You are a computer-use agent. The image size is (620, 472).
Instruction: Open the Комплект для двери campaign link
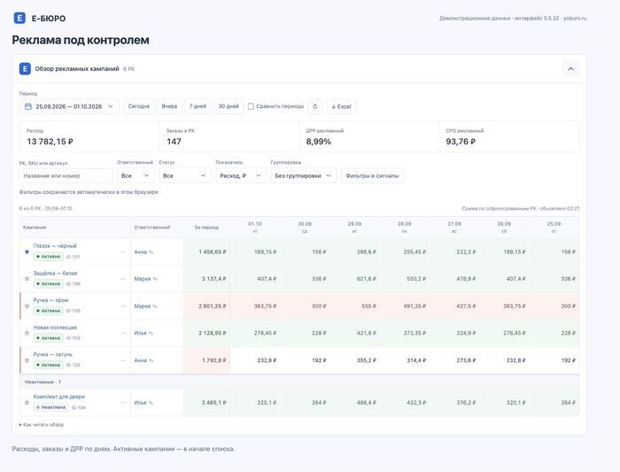[x=59, y=397]
